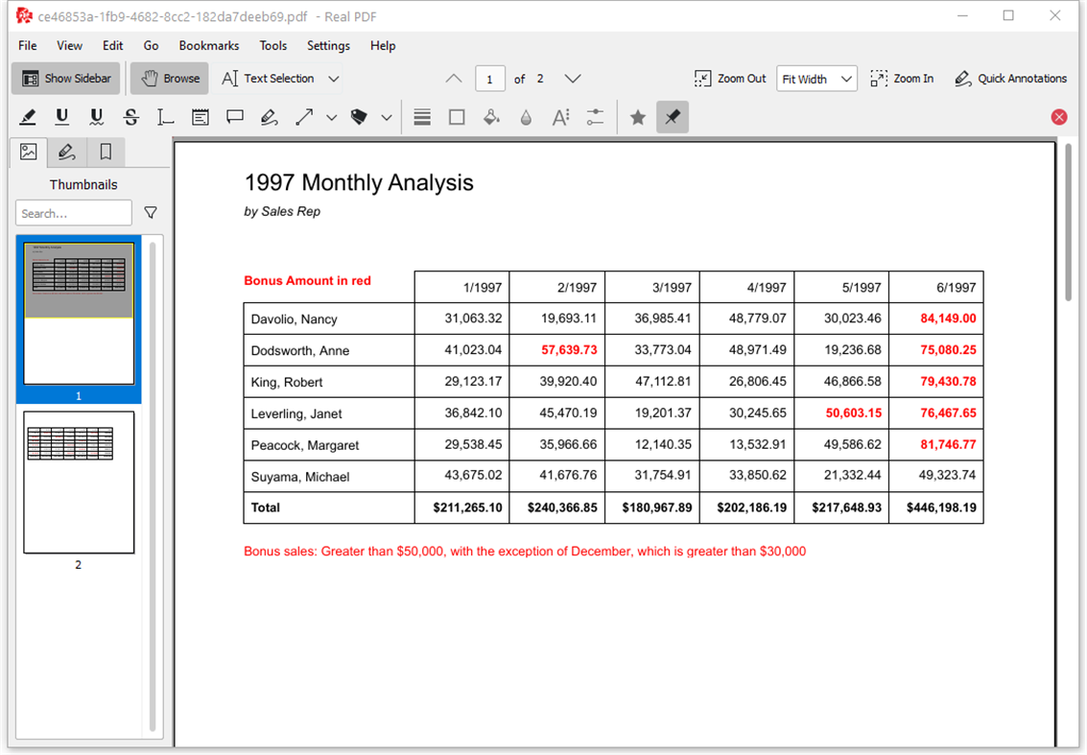
Task: Open Quick Annotations
Action: 1010,79
